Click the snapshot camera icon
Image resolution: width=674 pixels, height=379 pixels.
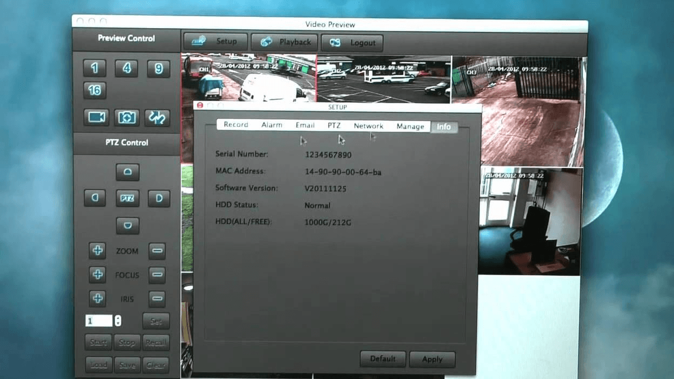(x=126, y=117)
